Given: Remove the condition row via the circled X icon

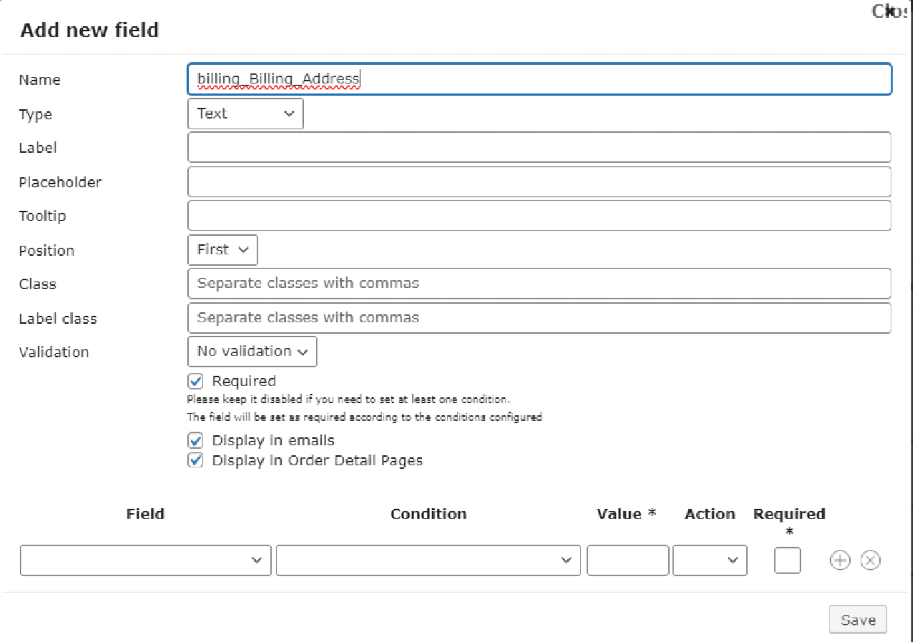Looking at the screenshot, I should 870,560.
